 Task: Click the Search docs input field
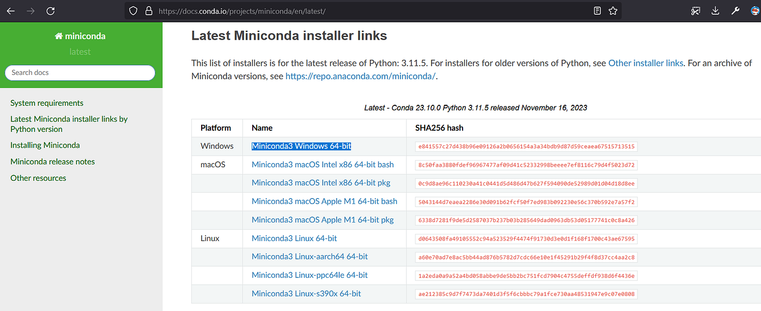[80, 73]
